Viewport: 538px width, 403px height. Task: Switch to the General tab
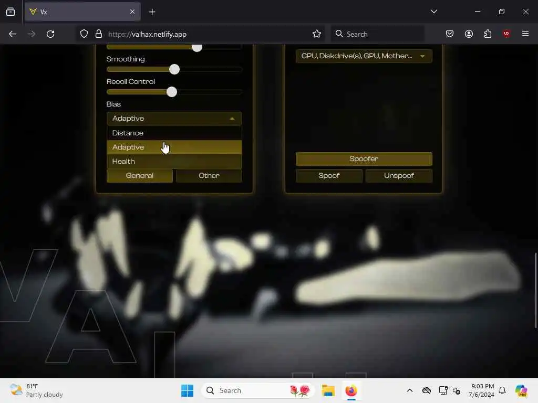pos(140,175)
